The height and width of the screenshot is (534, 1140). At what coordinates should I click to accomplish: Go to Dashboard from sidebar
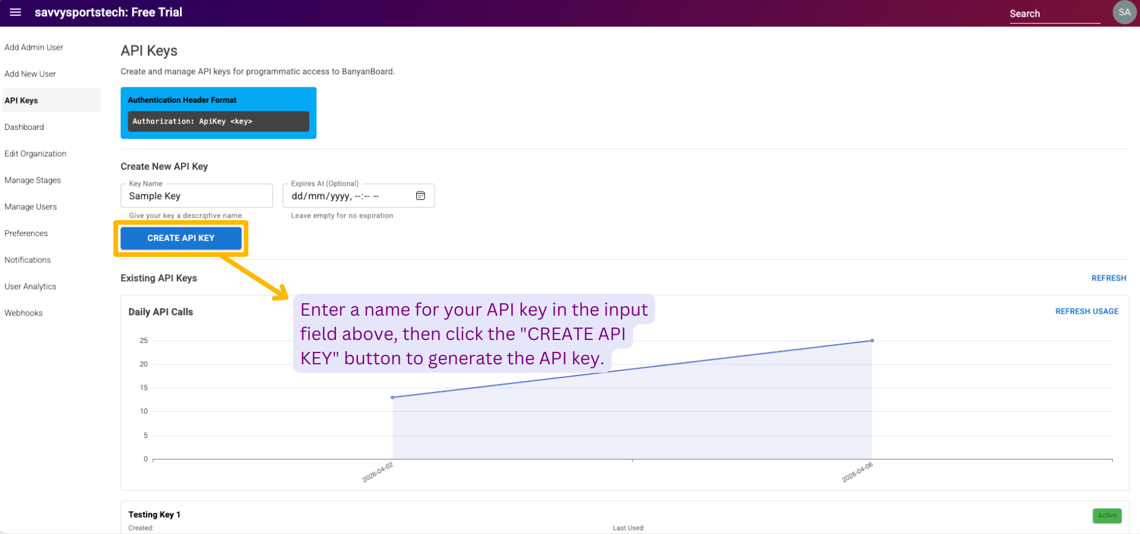pos(24,127)
